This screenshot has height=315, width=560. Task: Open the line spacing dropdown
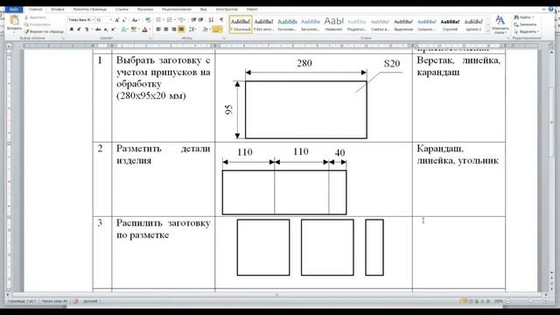[192, 29]
